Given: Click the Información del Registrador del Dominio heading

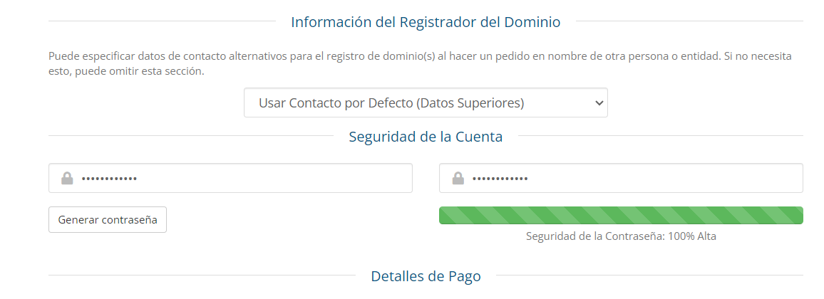Looking at the screenshot, I should click(x=425, y=22).
